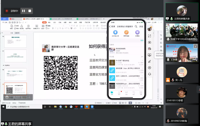The height and width of the screenshot is (126, 200).
Task: Stop the recording with the square button
Action: tap(30, 11)
